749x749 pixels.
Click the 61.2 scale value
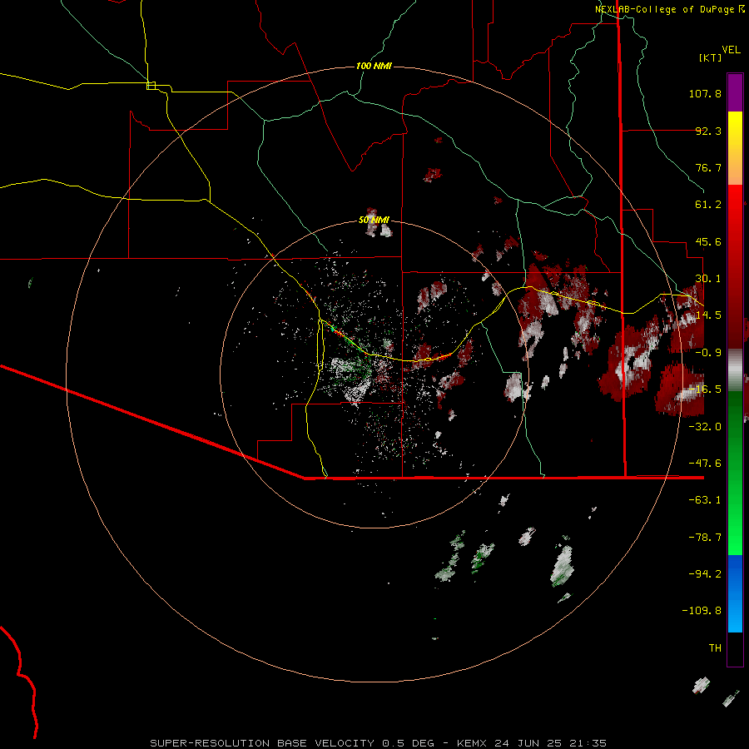708,205
